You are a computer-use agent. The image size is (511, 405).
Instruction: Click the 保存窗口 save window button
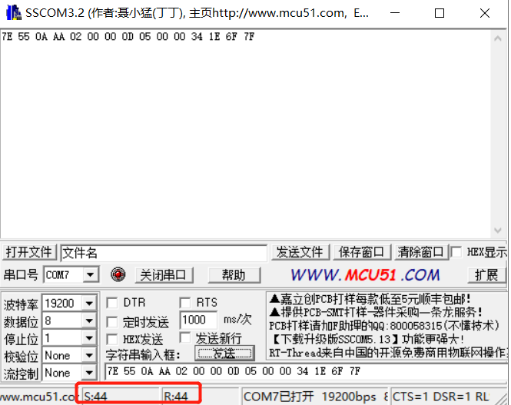[362, 252]
